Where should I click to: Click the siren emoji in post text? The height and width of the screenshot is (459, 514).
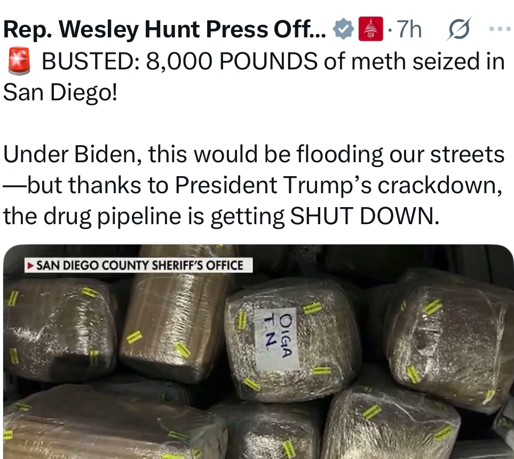19,61
